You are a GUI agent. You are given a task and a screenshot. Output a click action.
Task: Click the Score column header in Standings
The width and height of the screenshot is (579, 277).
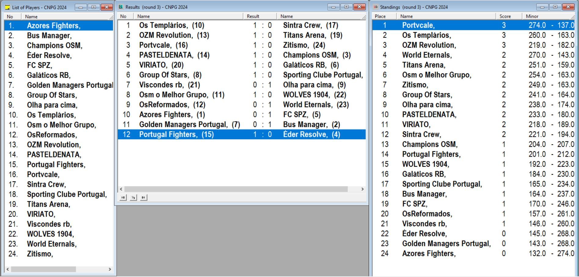pos(509,16)
